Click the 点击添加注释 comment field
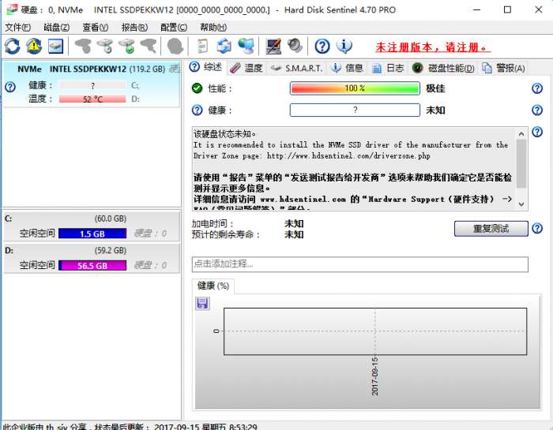Image resolution: width=553 pixels, height=430 pixels. pyautogui.click(x=359, y=264)
